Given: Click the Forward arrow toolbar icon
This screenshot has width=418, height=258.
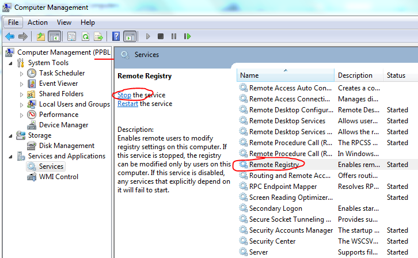Looking at the screenshot, I should [23, 36].
